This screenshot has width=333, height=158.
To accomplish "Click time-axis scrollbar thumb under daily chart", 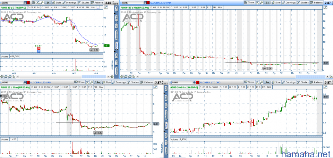I will click(94, 76).
